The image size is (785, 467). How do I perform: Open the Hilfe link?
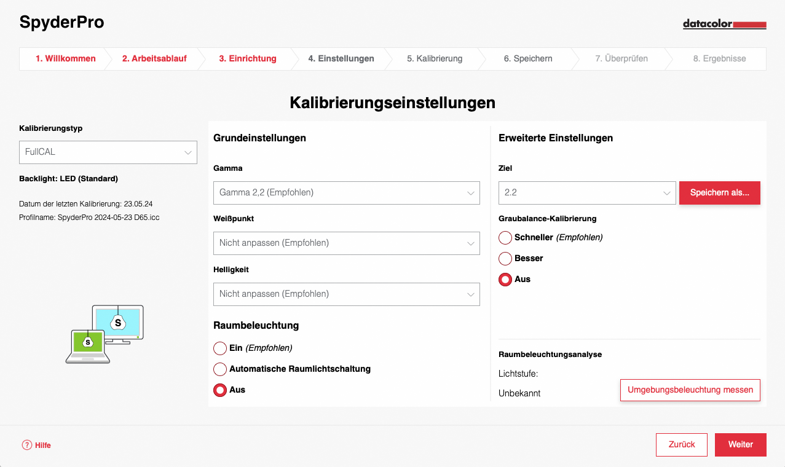43,445
